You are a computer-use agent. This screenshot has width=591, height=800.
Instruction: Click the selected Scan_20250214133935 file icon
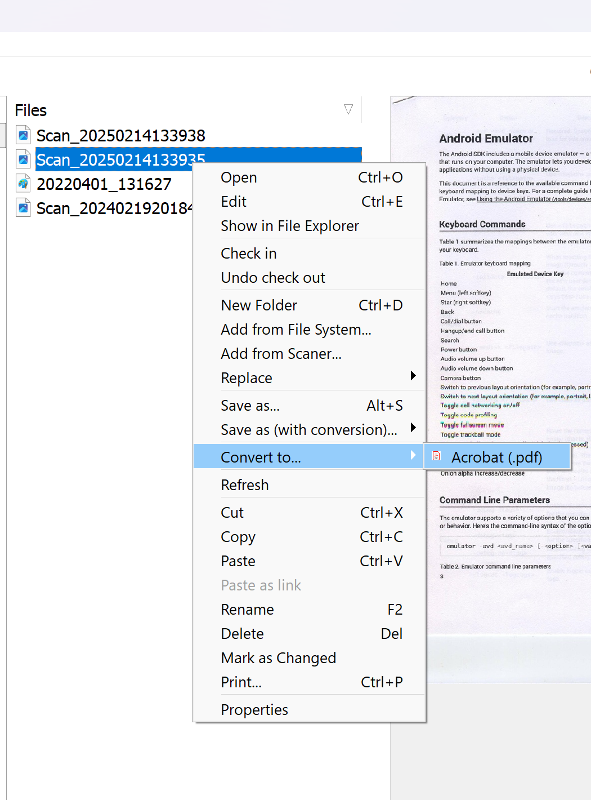[x=23, y=159]
